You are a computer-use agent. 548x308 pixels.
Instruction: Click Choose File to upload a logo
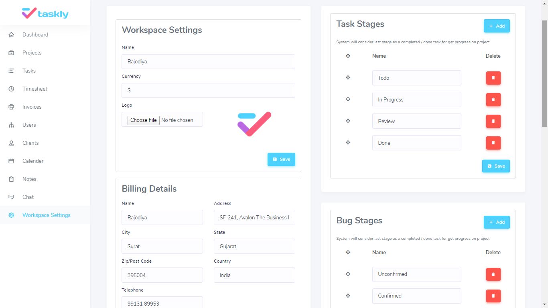pos(143,120)
